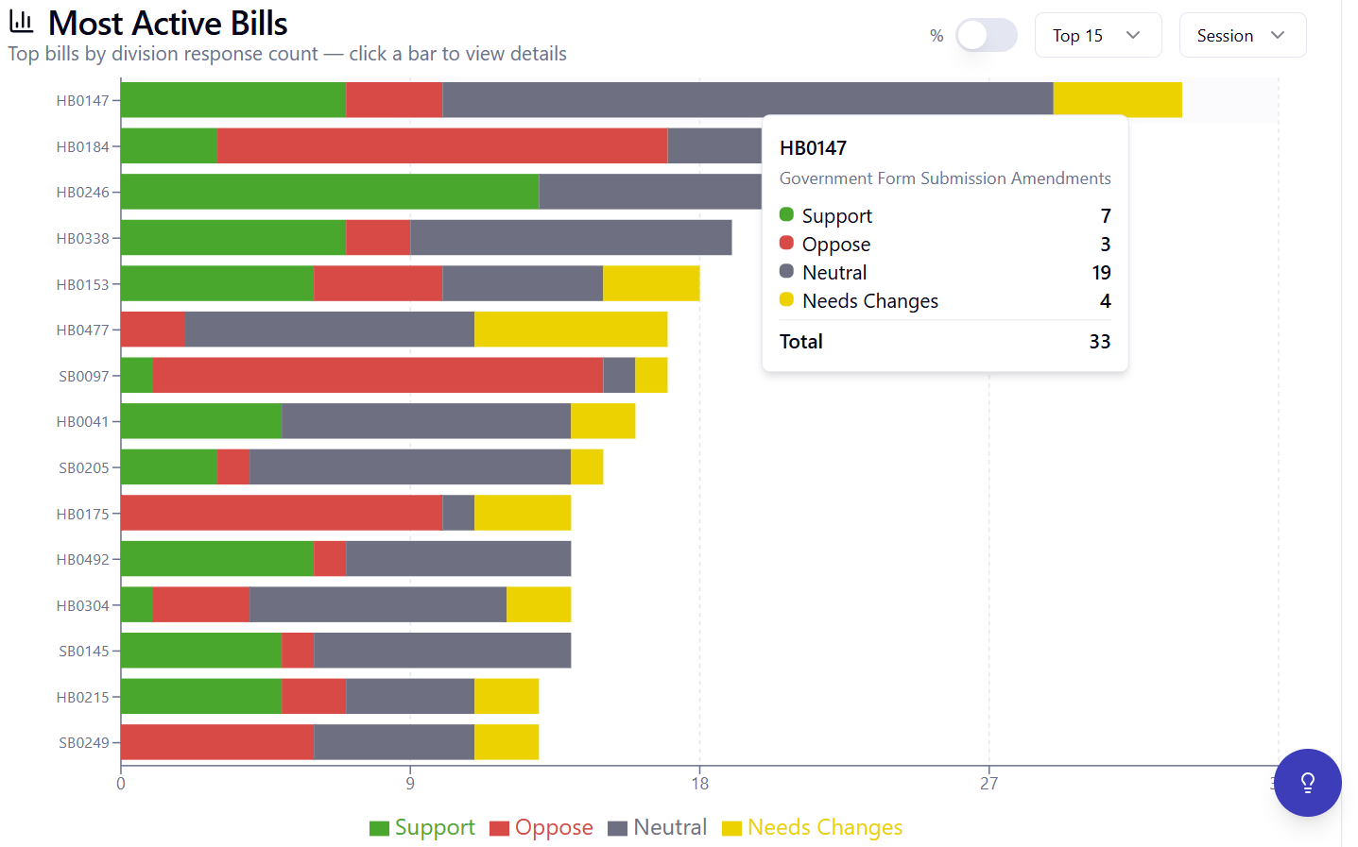Open the lightbulb help button
Image resolution: width=1358 pixels, height=847 pixels.
point(1308,783)
